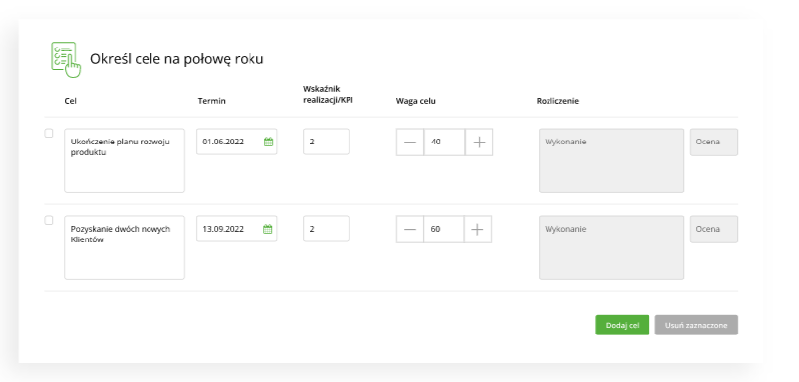
Task: Decrease weight of second goal below 60
Action: [410, 230]
